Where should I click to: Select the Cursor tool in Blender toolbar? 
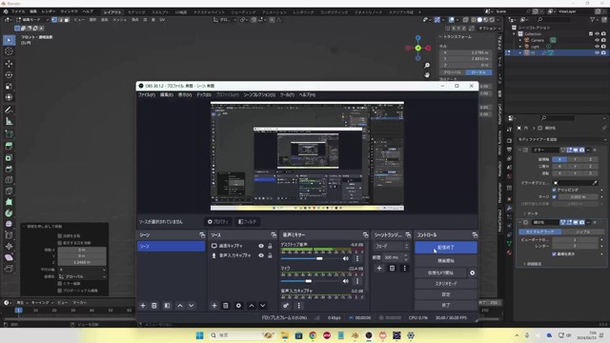point(9,51)
